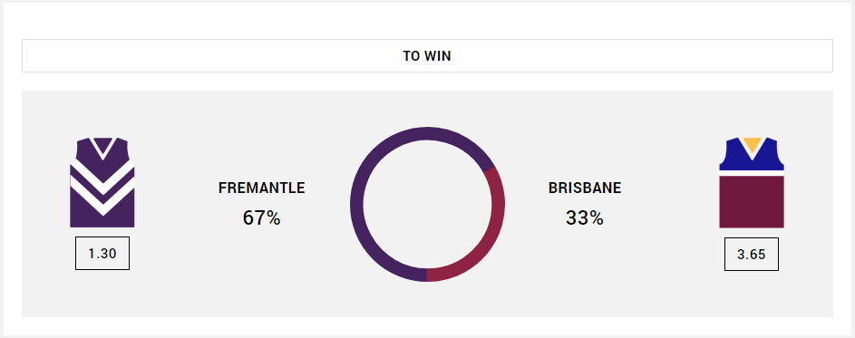
Task: Click Fremantle's 67% win probability
Action: click(x=262, y=218)
